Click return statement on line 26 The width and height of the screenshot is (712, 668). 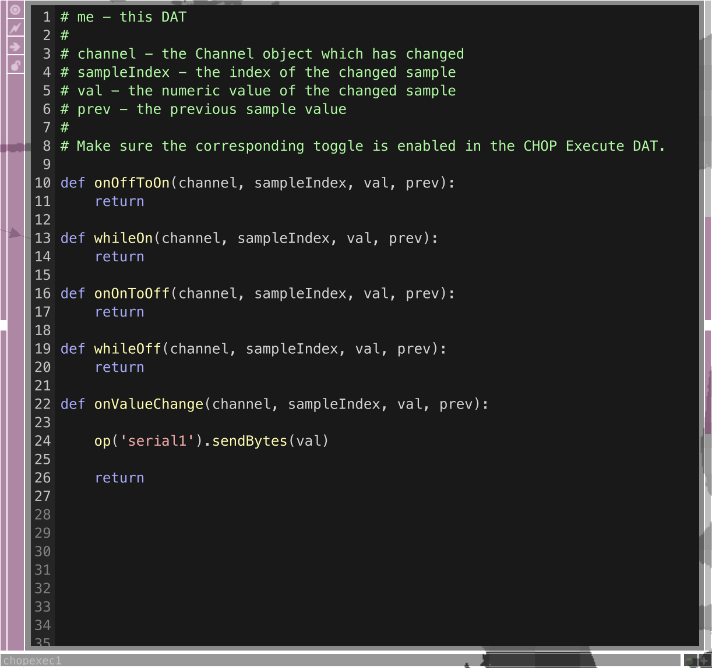click(119, 478)
